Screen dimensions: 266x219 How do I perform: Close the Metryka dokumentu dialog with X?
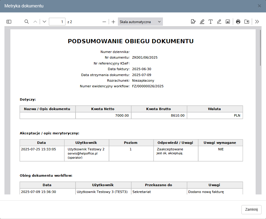259,6
